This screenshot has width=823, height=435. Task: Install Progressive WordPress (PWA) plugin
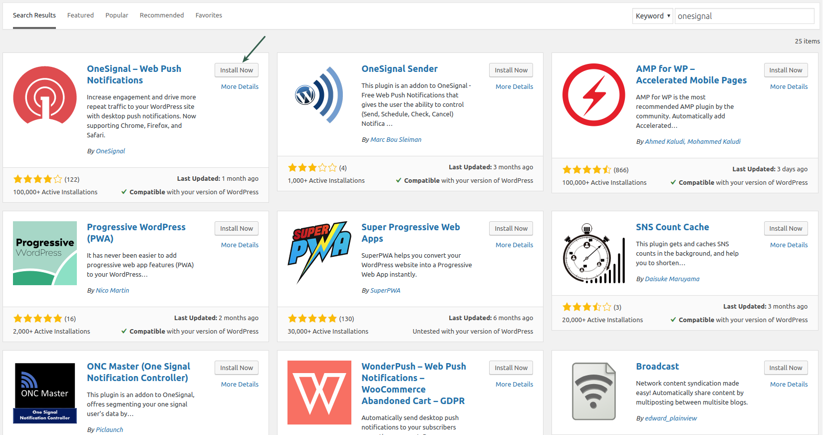coord(237,228)
